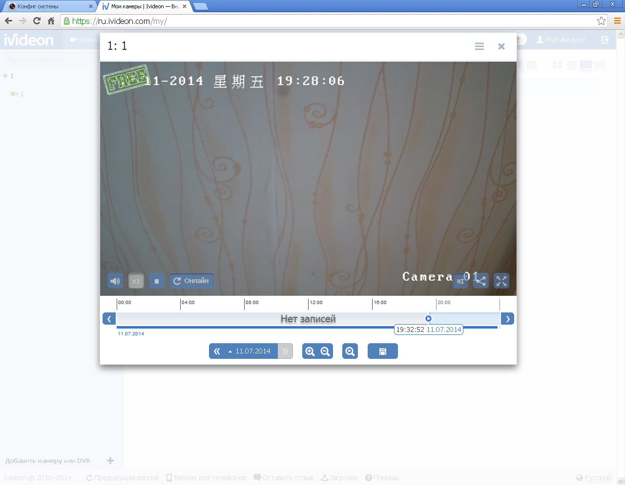Open Помощь help link
The width and height of the screenshot is (625, 485).
click(x=382, y=478)
